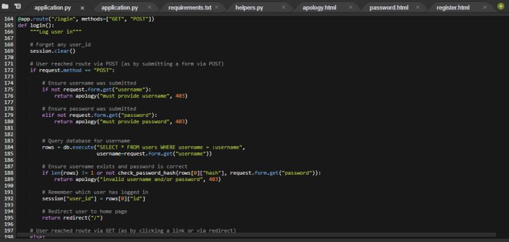Click comment "# User reached route via POST"
The width and height of the screenshot is (509, 242).
[127, 64]
